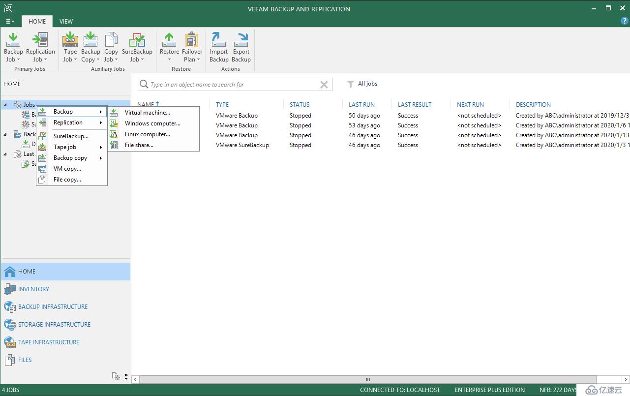Select Linux computer... submenu entry
Screen dimensions: 630x396
[154, 134]
